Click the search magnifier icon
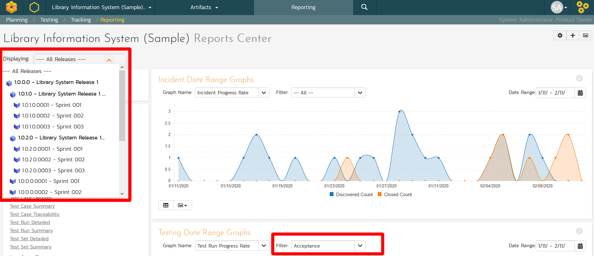Screen dimensions: 594x256 coord(364,7)
